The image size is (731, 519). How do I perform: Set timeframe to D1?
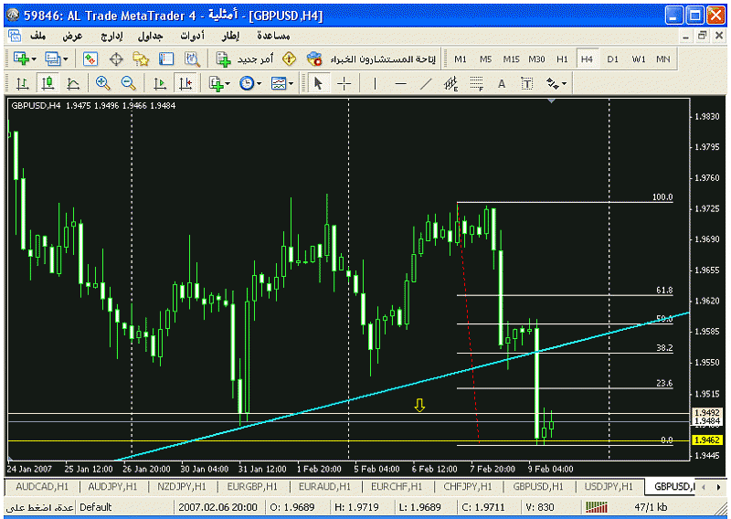coord(612,58)
